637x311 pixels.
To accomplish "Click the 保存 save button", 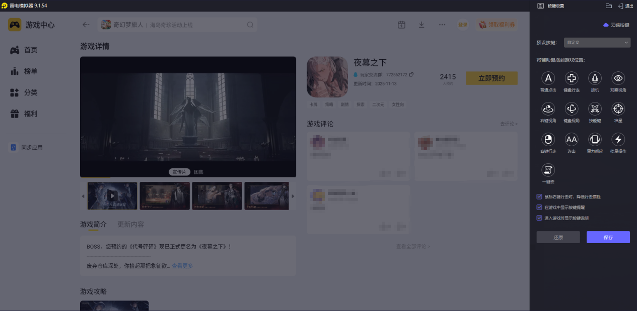I will 608,237.
